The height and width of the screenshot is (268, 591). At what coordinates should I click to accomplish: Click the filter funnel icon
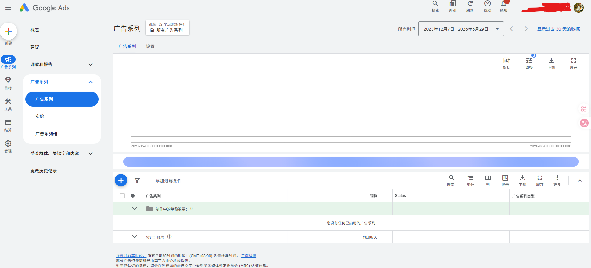pos(137,181)
